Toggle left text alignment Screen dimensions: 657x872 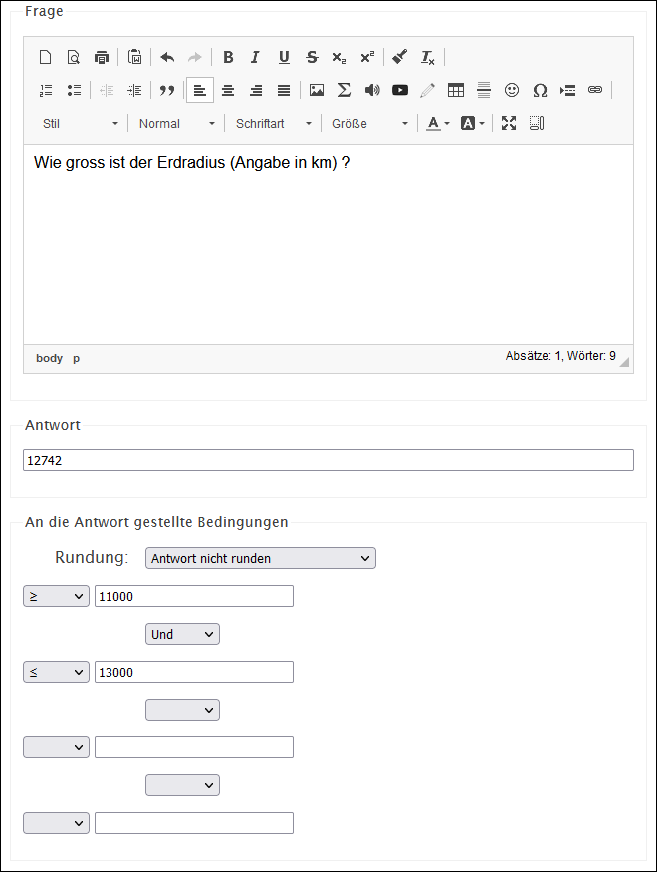pyautogui.click(x=200, y=90)
